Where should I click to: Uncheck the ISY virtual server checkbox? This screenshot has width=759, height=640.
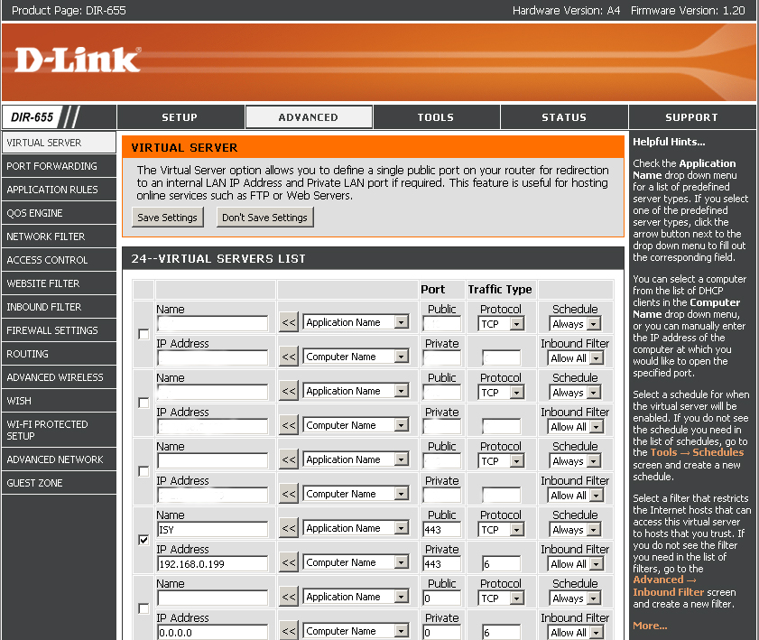coord(143,540)
